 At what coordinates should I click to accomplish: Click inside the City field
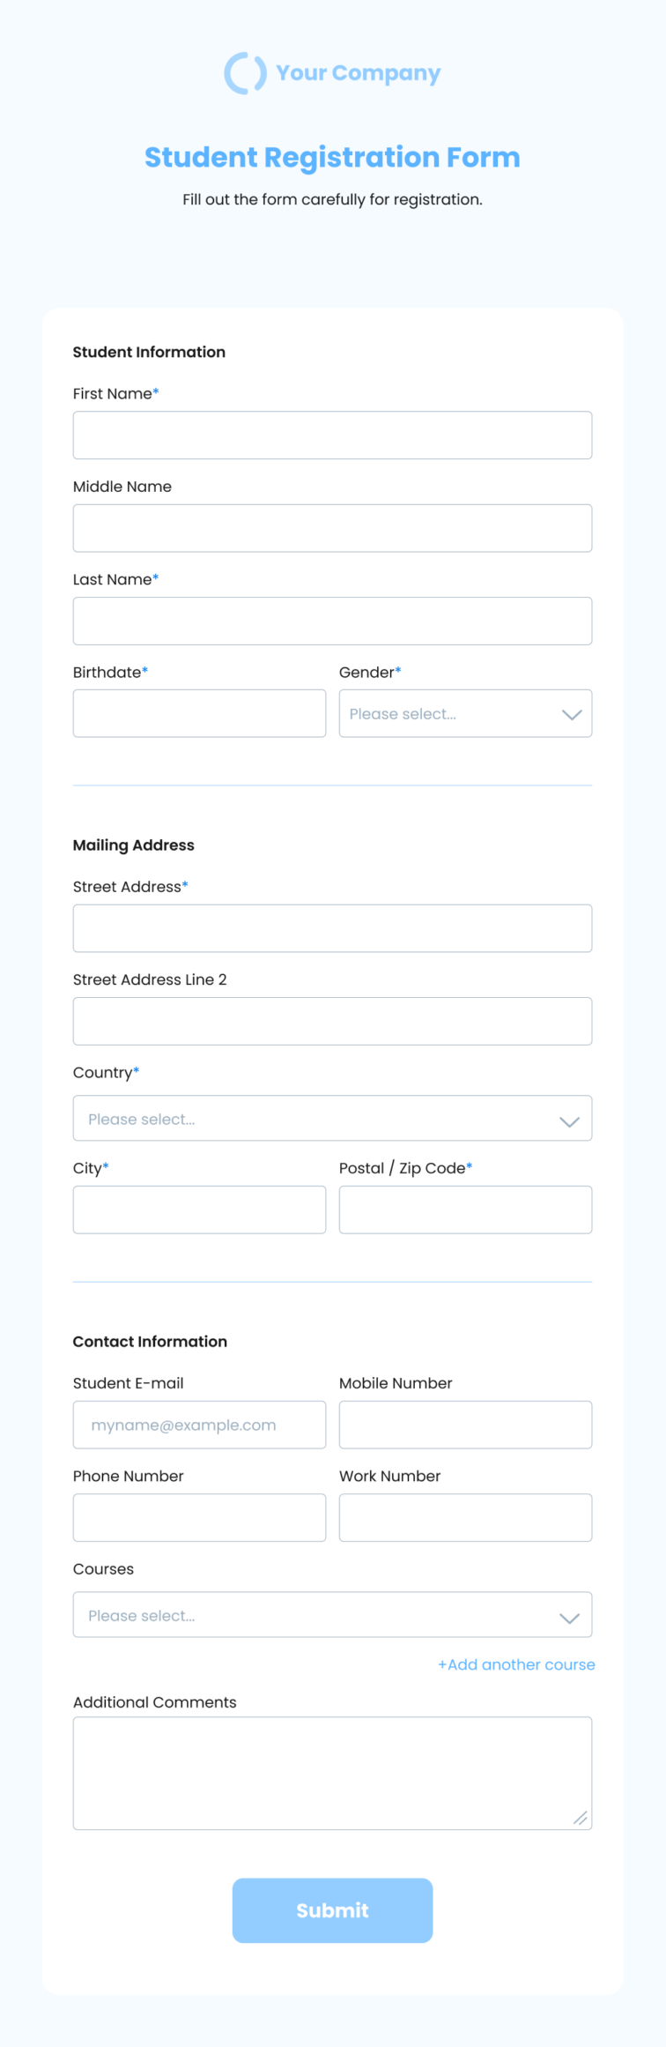tap(199, 1209)
